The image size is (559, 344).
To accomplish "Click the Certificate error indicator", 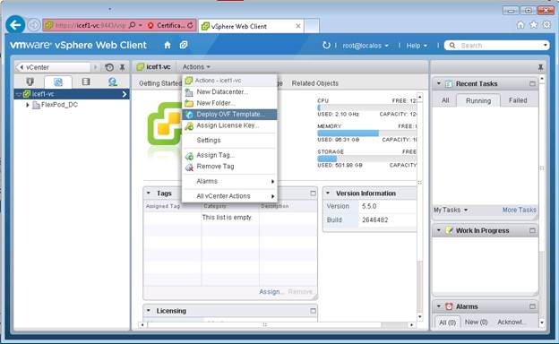I will [166, 25].
